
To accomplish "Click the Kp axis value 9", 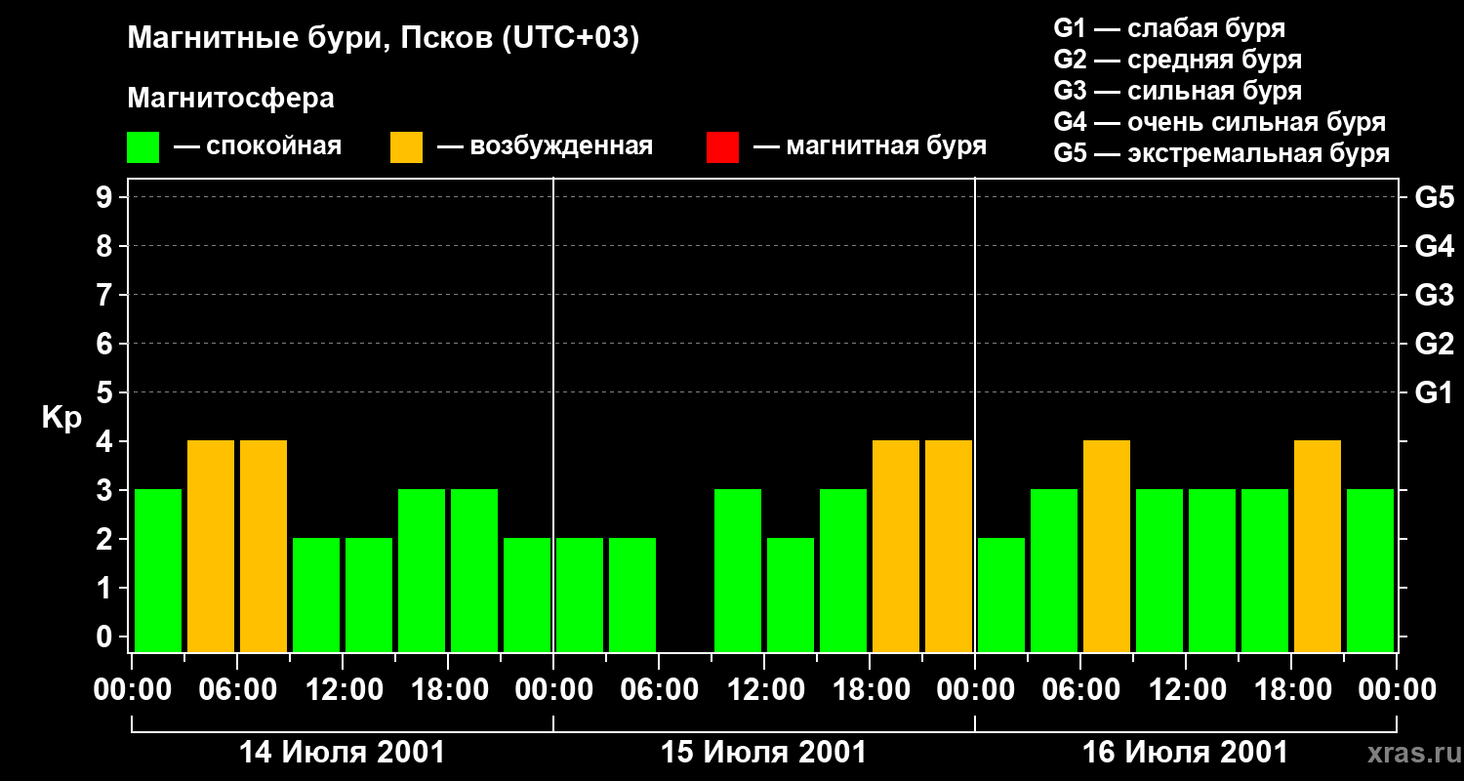I will 105,197.
